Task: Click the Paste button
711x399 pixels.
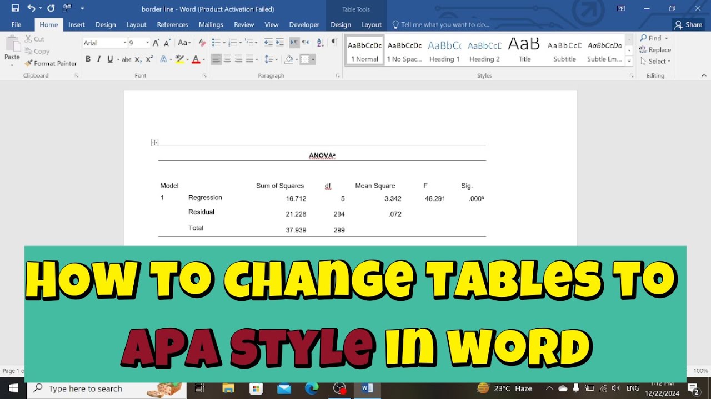Action: [12, 51]
